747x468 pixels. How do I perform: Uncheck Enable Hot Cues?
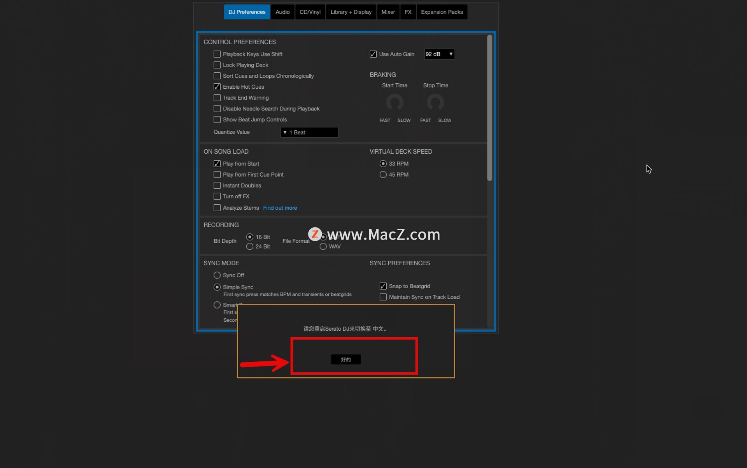click(217, 87)
